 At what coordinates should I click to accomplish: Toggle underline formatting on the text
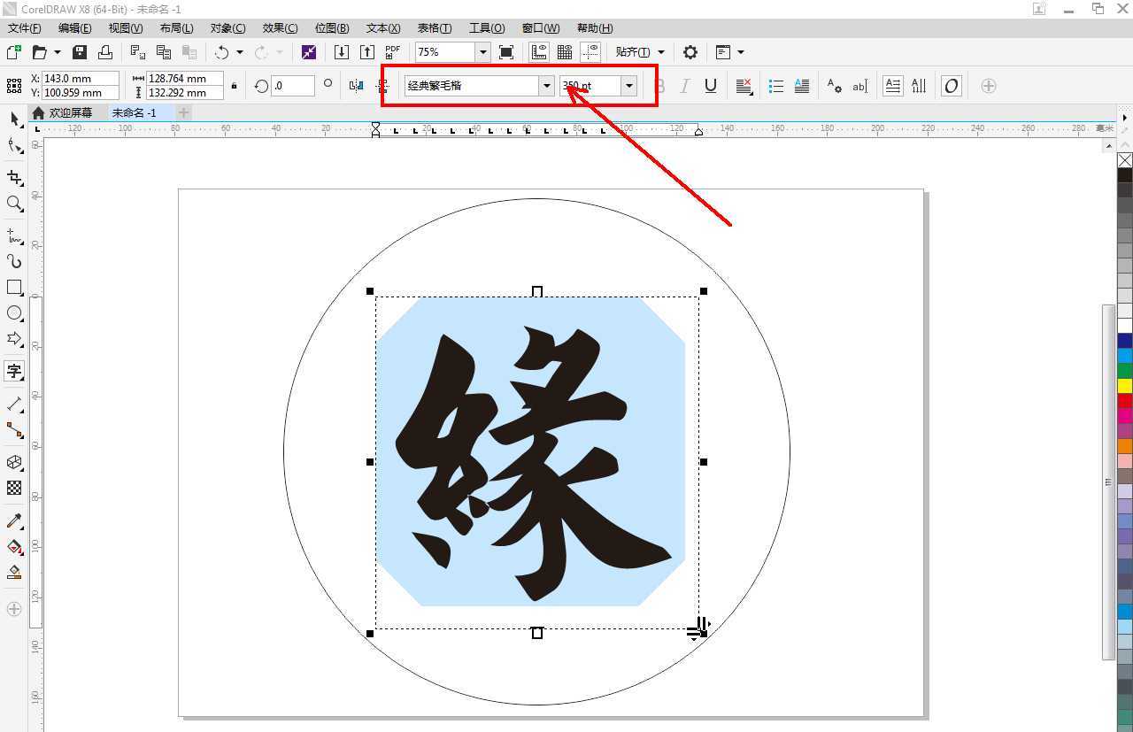[x=709, y=85]
